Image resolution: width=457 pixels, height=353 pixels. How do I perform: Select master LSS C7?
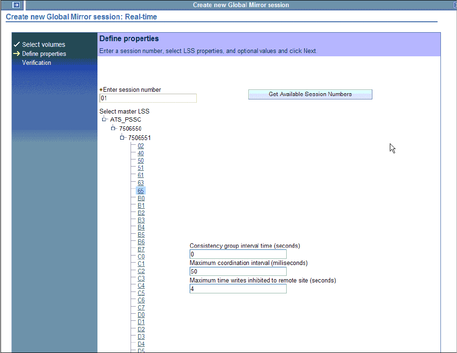coord(141,308)
